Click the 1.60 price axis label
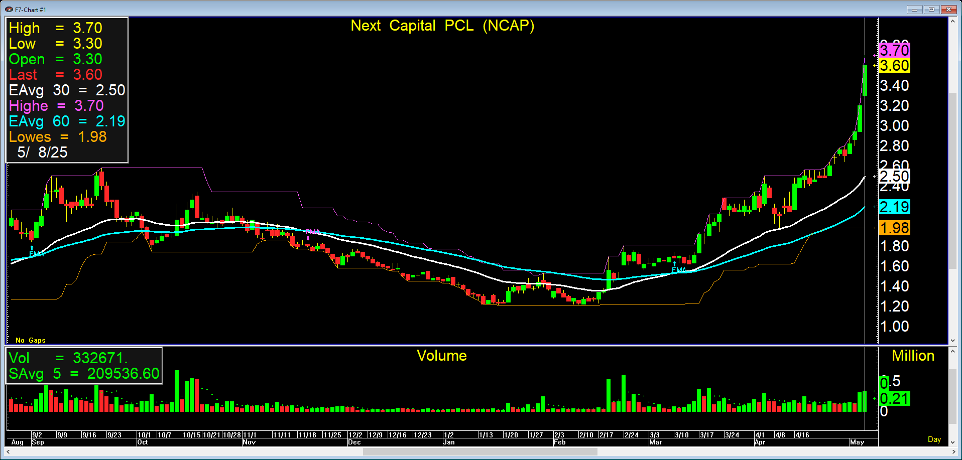Viewport: 962px width, 460px height. (895, 266)
